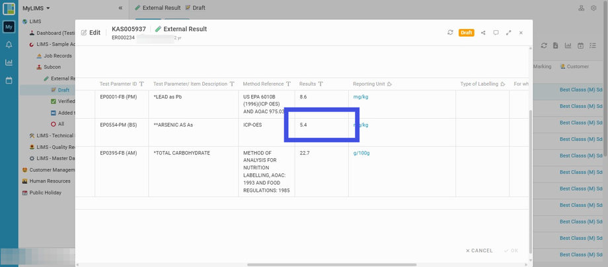Screen dimensions: 608x267
Task: Open the MyLIMS dropdown menu
Action: pyautogui.click(x=36, y=8)
